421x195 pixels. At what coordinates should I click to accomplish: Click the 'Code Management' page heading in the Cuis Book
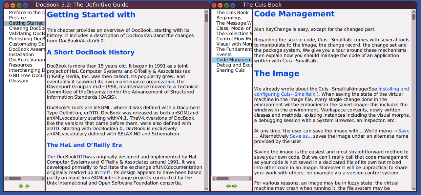[294, 14]
